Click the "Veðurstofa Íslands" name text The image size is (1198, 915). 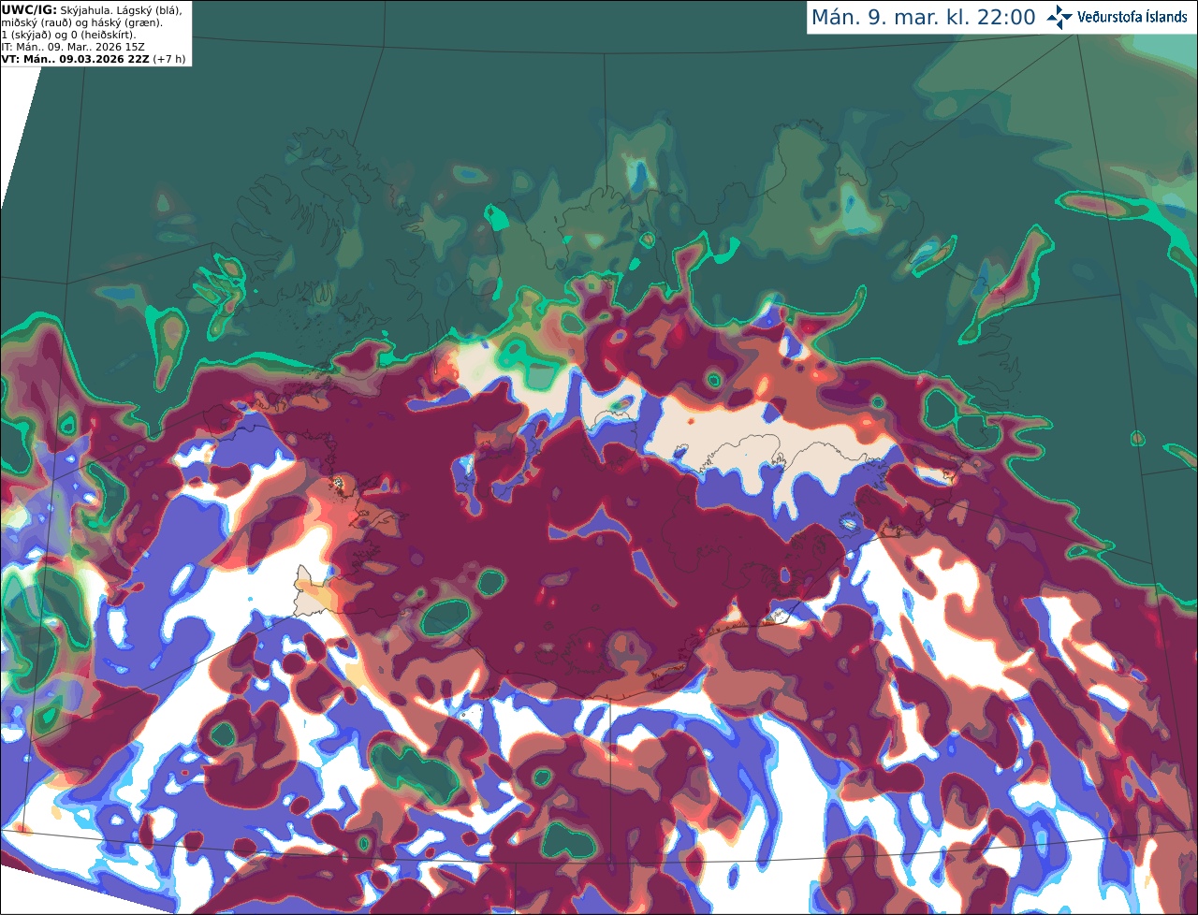pos(1132,17)
